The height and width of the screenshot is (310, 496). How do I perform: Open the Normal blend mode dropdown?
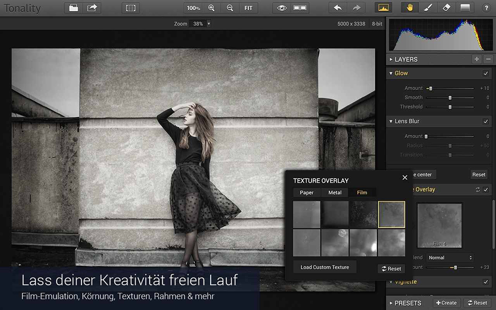(449, 258)
